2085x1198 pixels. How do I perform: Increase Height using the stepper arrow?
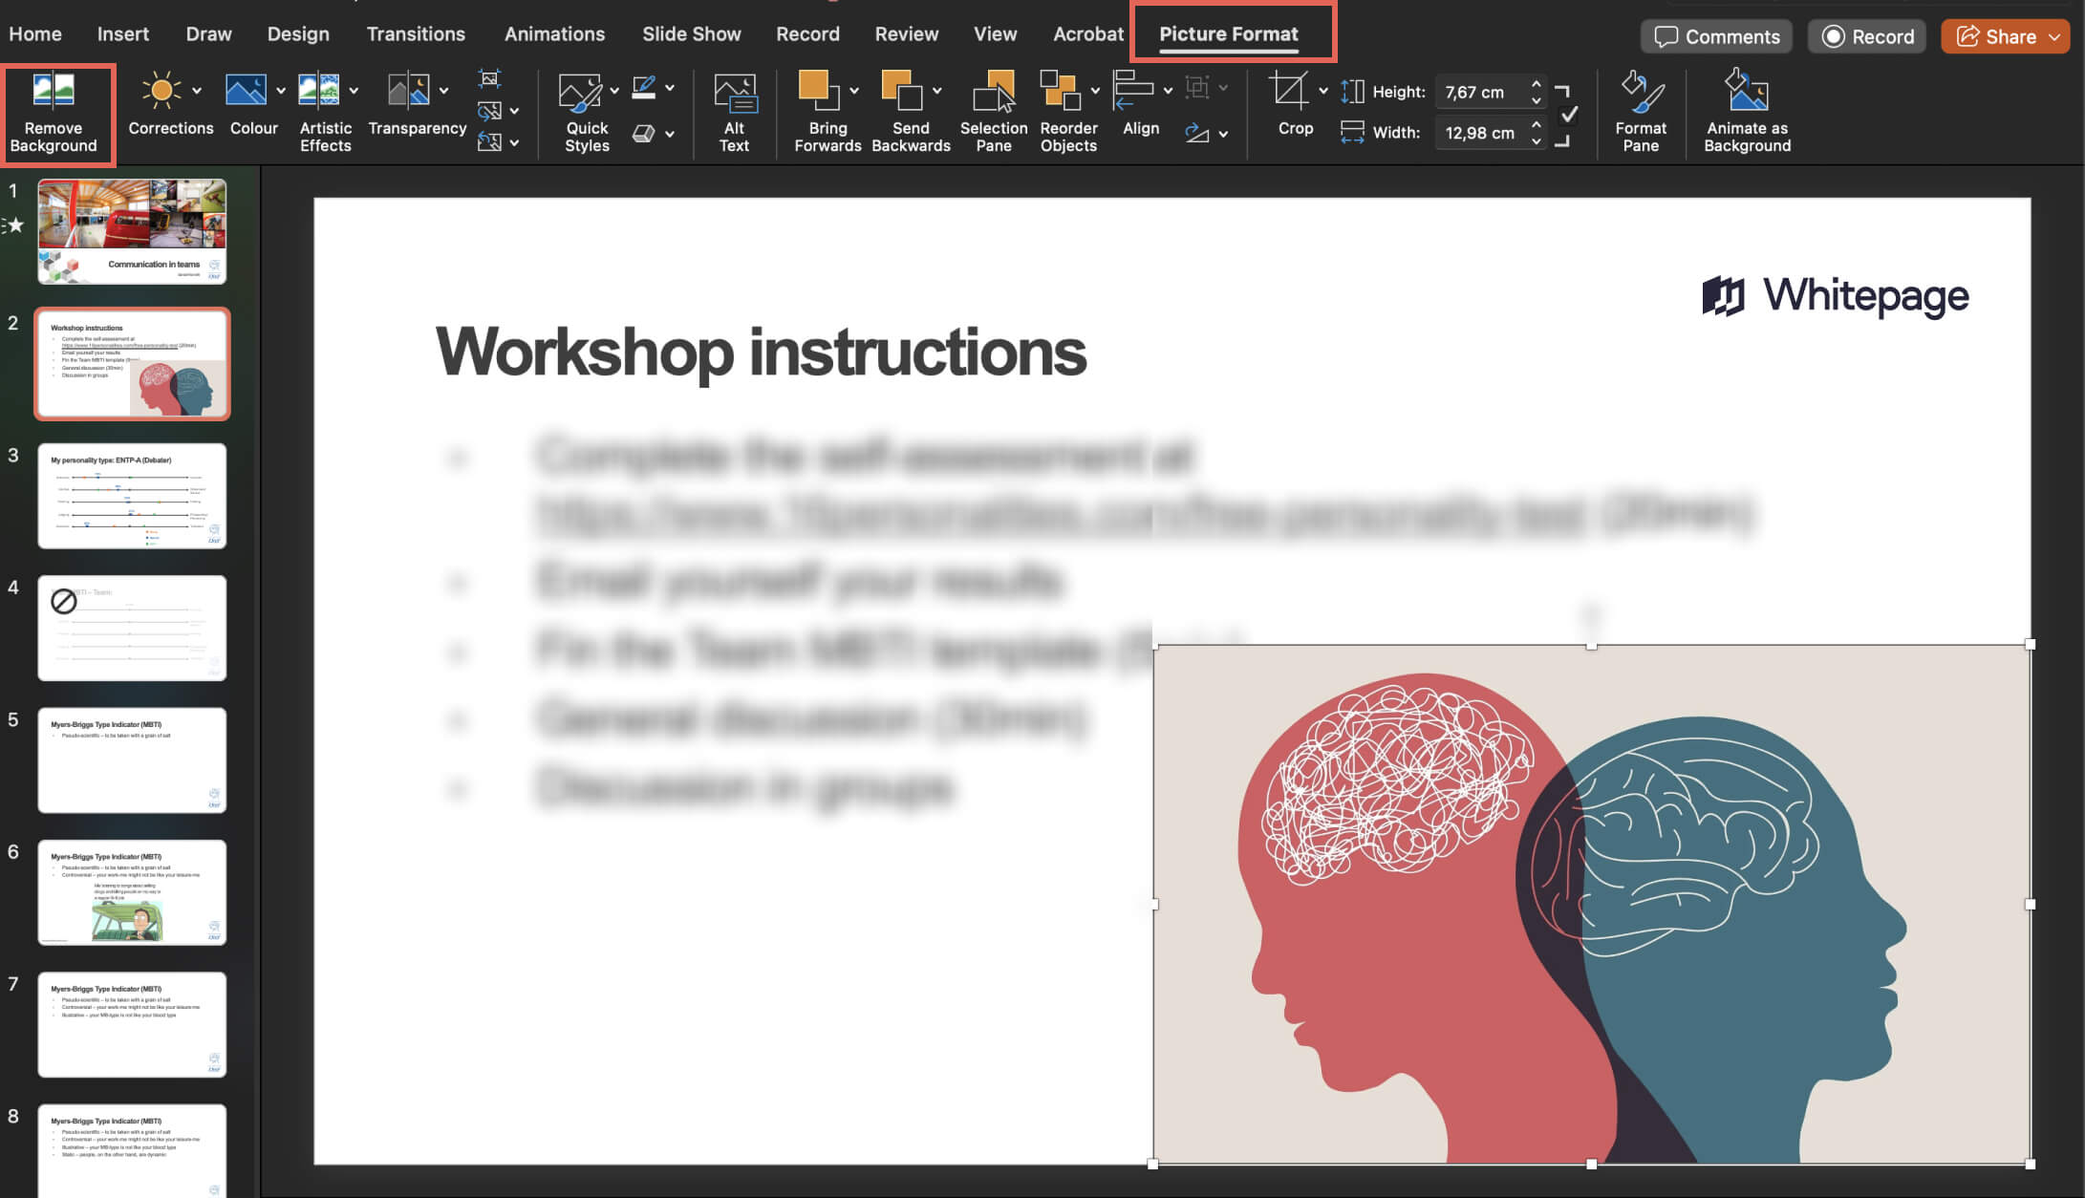pos(1536,85)
